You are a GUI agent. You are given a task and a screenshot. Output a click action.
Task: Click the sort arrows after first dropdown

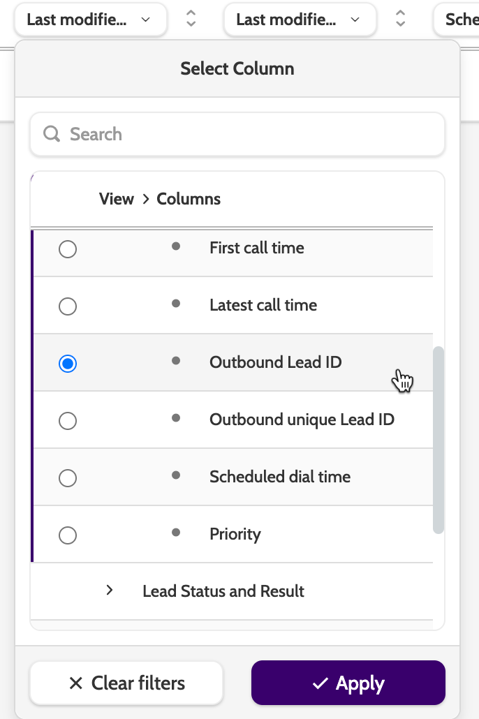191,20
